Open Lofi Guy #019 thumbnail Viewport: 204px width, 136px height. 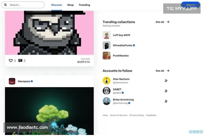[106, 35]
